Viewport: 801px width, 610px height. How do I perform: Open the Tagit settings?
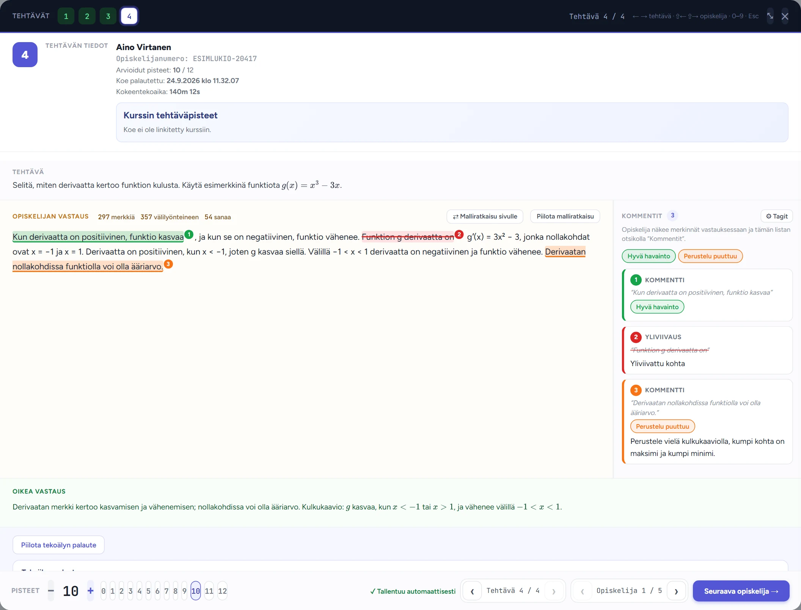[x=777, y=216]
